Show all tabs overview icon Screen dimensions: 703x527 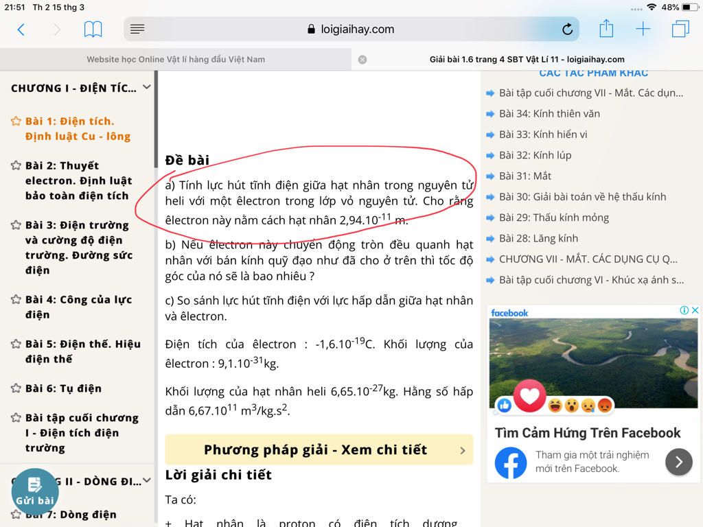click(680, 29)
